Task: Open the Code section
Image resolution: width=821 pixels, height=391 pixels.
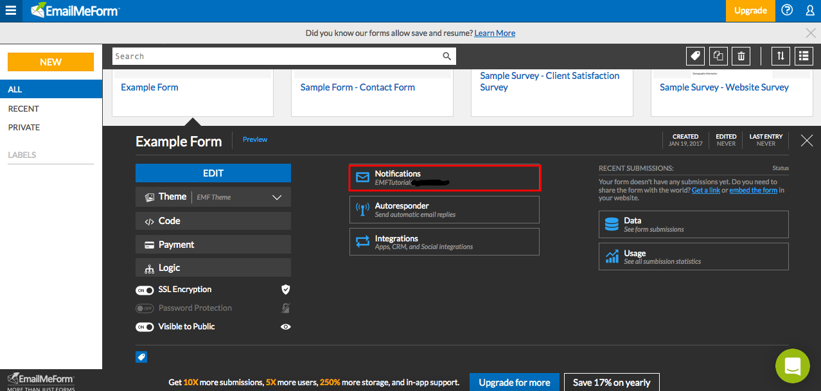Action: point(213,221)
